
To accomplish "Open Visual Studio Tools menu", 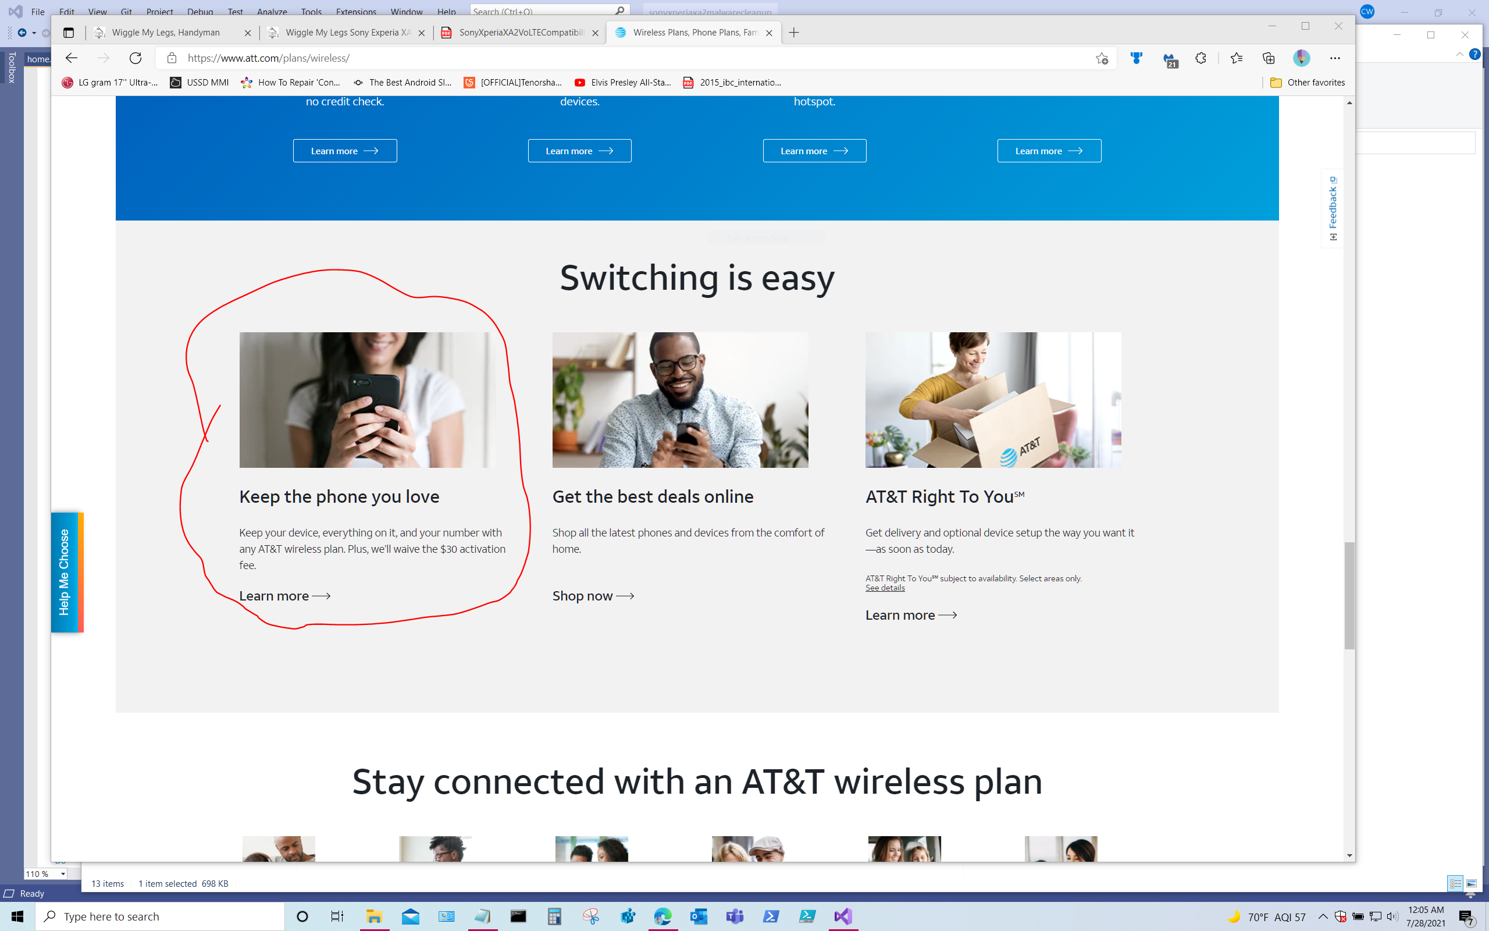I will point(311,11).
